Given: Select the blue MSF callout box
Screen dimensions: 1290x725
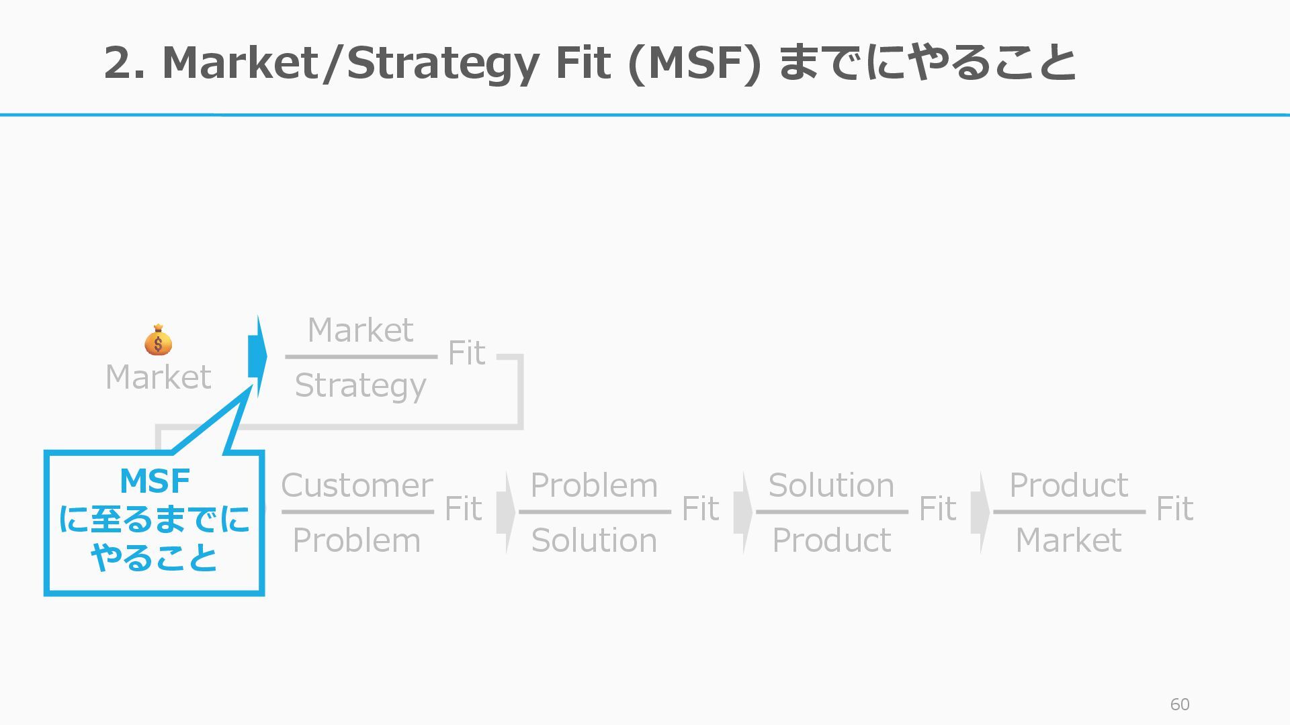Looking at the screenshot, I should point(155,522).
